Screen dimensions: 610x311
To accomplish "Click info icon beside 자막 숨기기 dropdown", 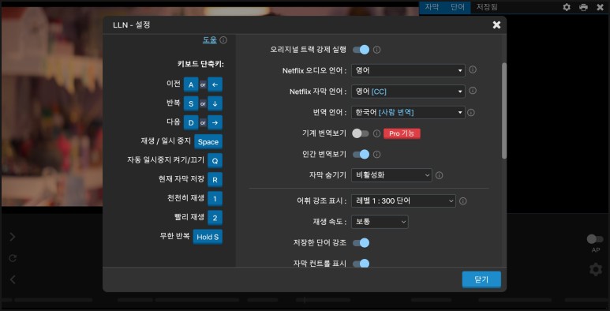I will pyautogui.click(x=440, y=175).
